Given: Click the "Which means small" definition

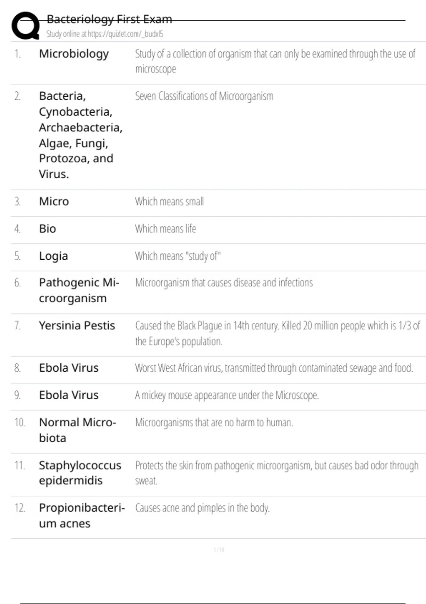Looking at the screenshot, I should 169,202.
